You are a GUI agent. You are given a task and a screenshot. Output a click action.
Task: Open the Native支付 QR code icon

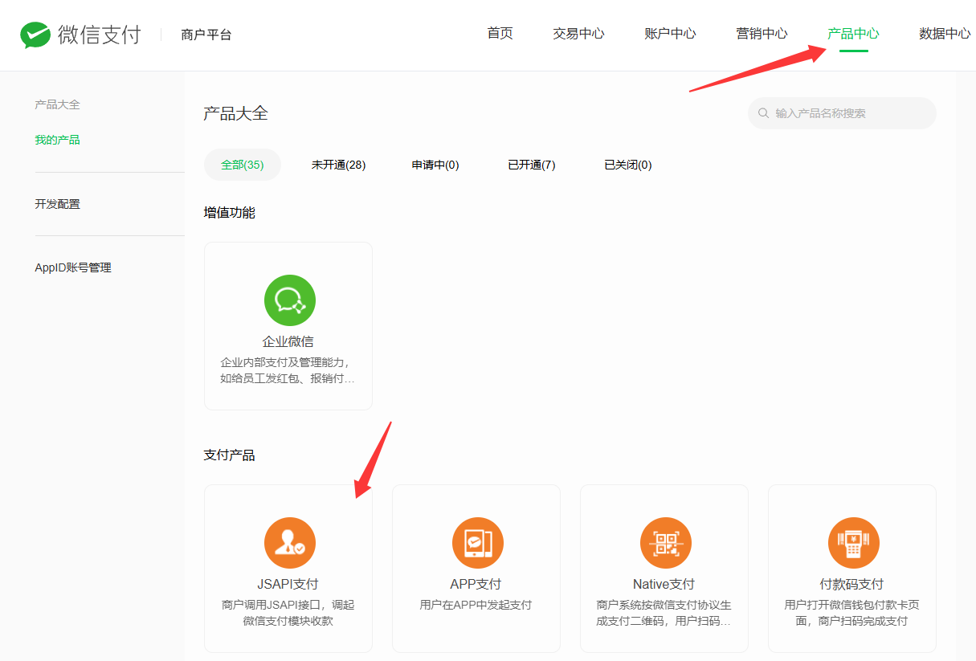[665, 543]
